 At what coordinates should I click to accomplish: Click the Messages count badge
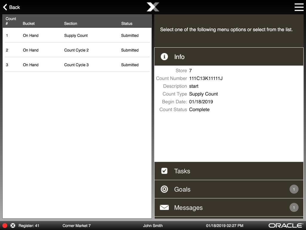click(x=294, y=208)
